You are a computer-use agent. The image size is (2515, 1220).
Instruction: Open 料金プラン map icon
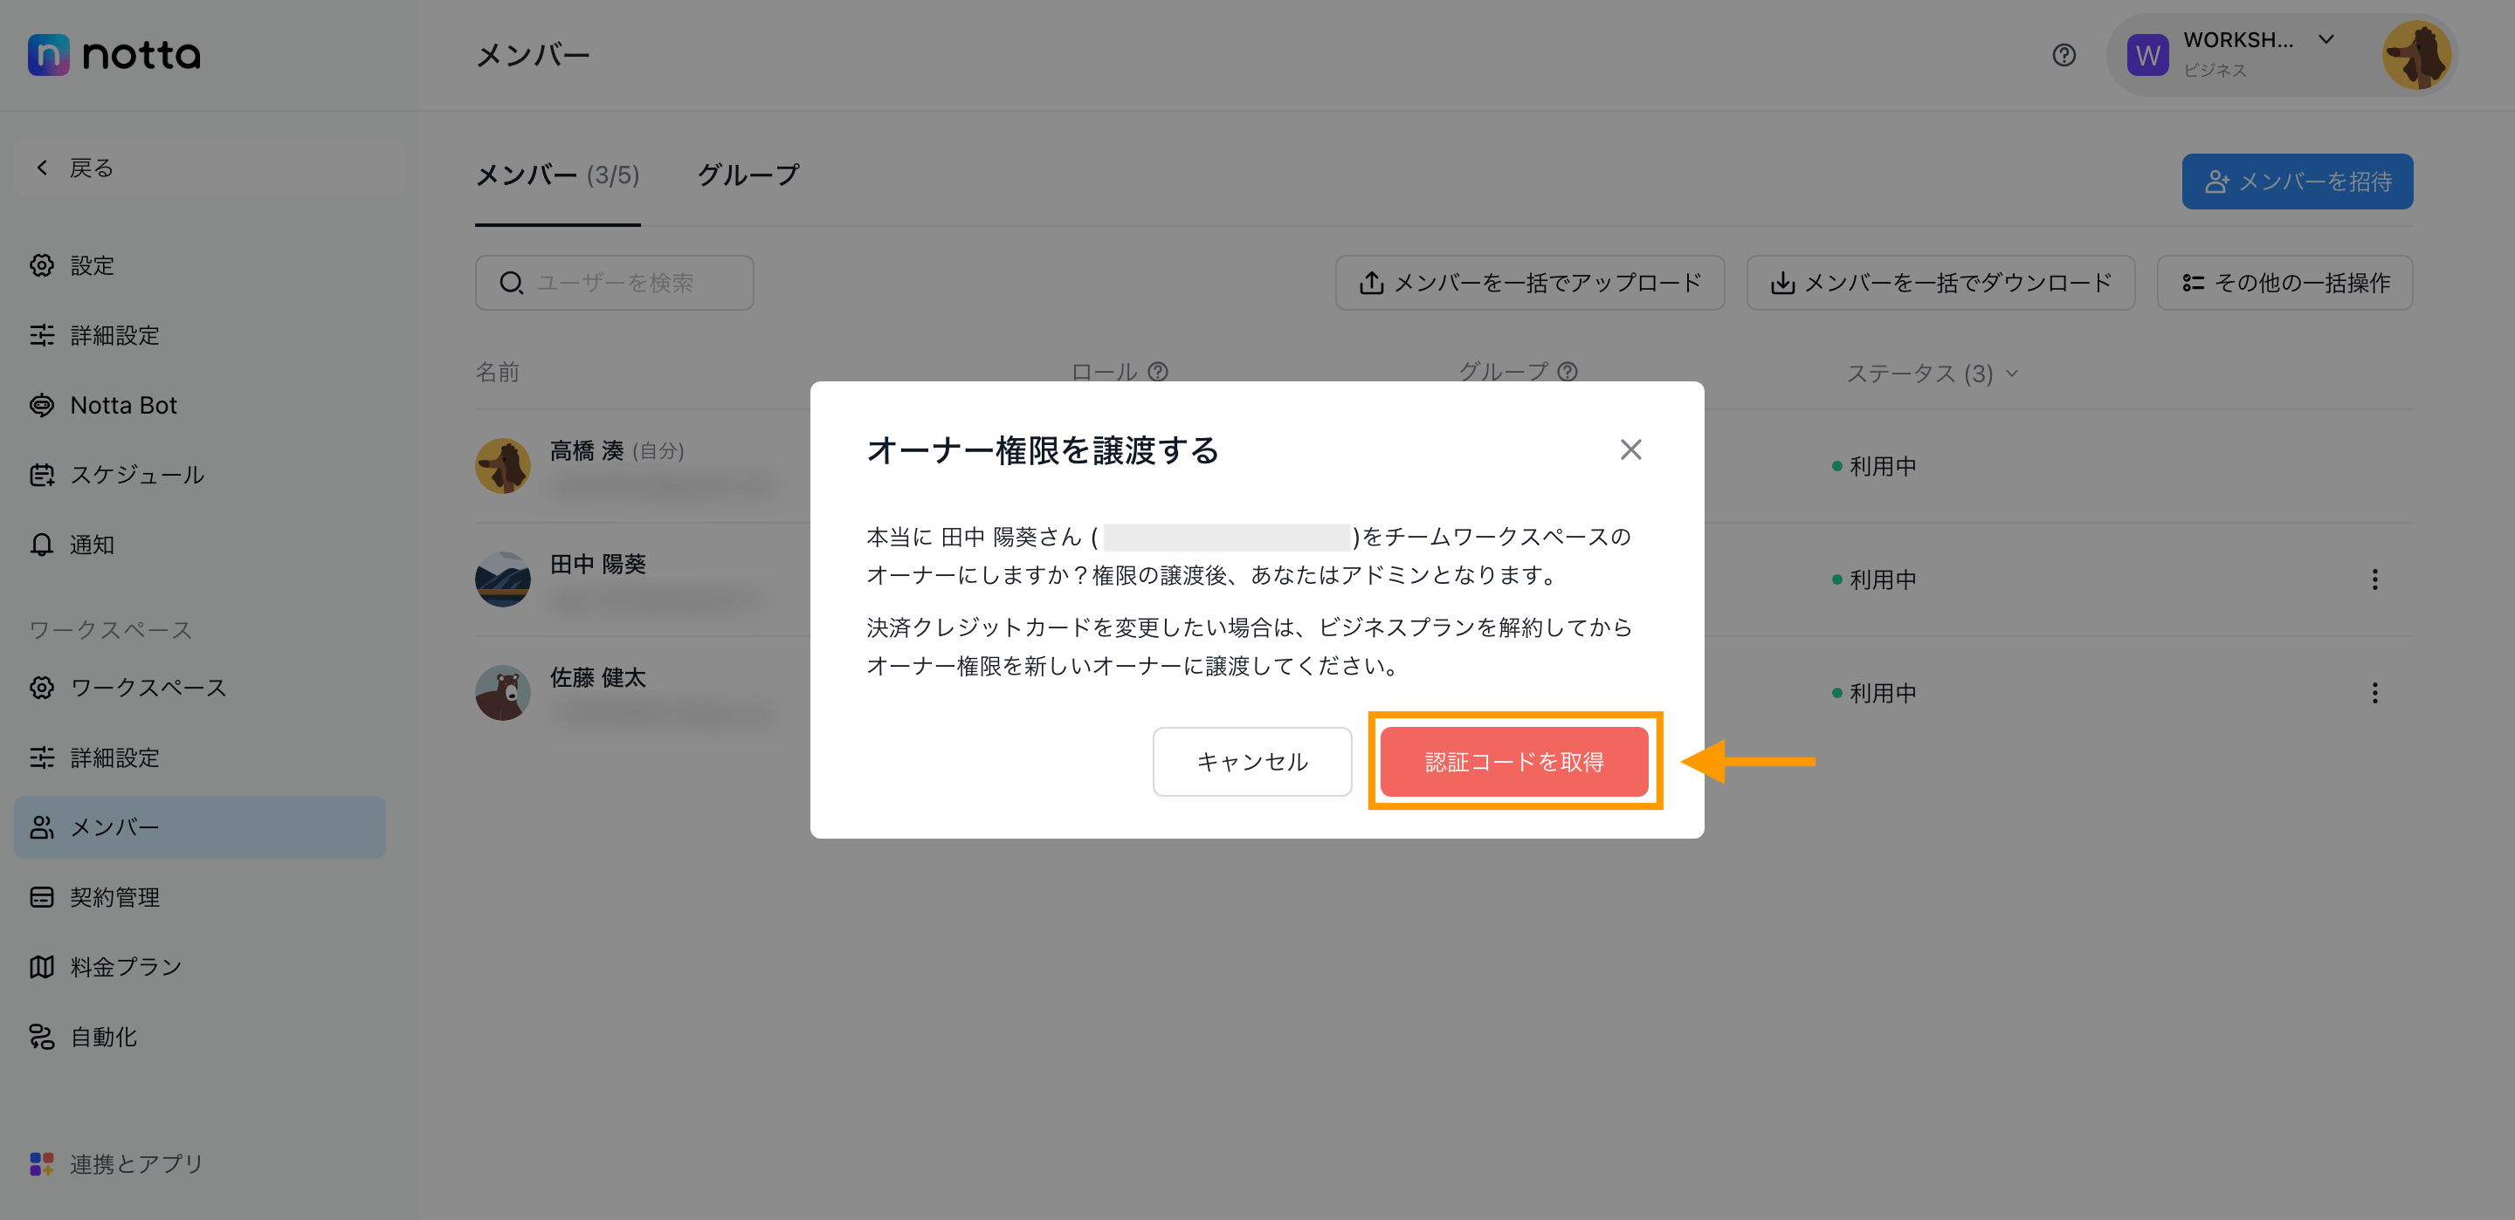(42, 967)
